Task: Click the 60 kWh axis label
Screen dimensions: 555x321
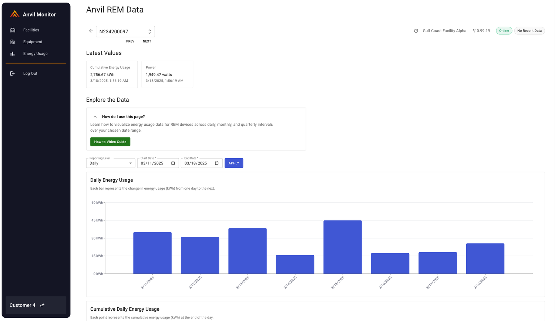Action: tap(97, 203)
